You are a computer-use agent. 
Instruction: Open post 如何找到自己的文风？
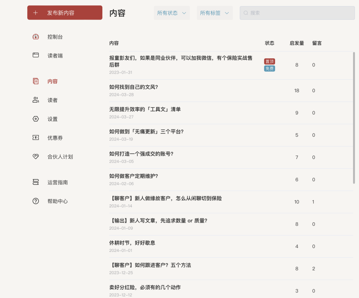coord(134,87)
